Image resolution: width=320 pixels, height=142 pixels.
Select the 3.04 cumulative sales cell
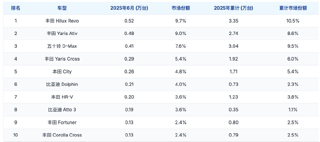click(x=233, y=46)
